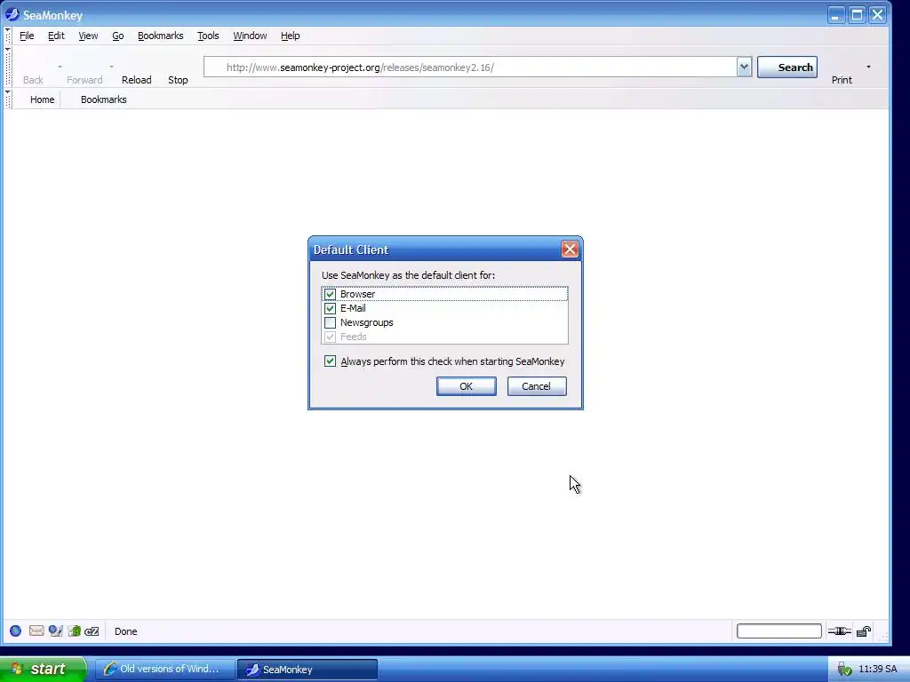Expand the URL bar history dropdown
This screenshot has height=682, width=910.
[745, 67]
